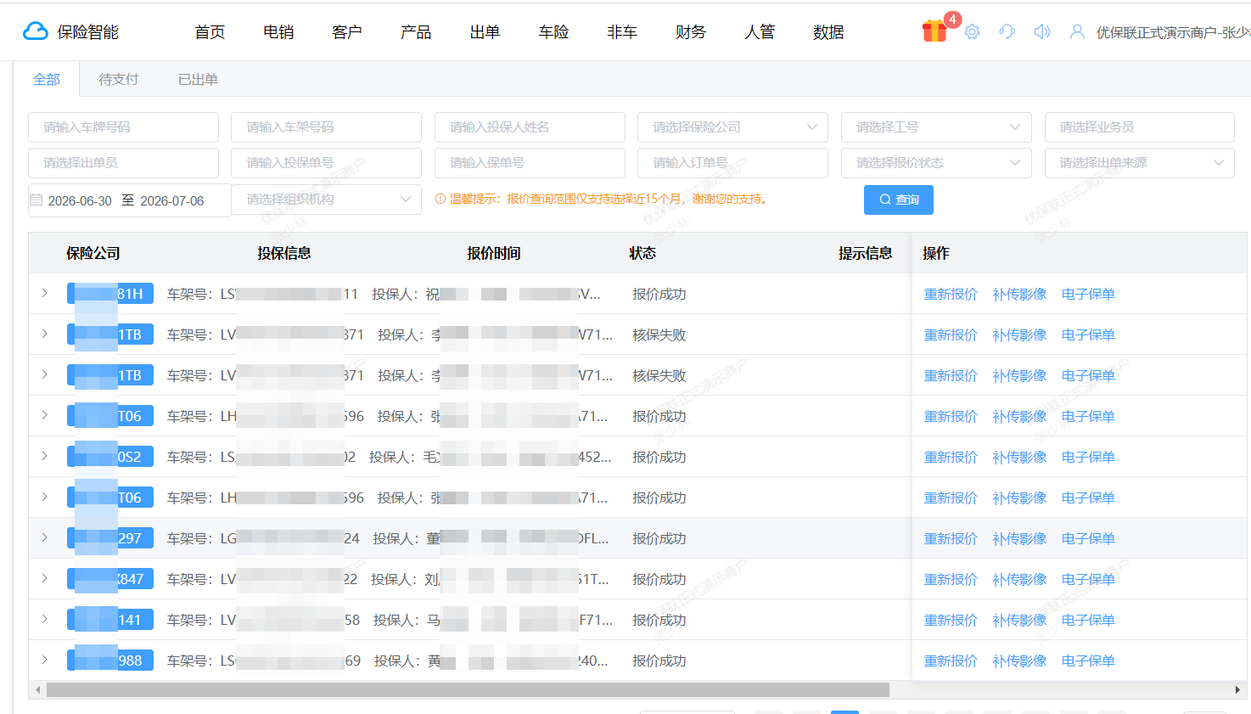1251x714 pixels.
Task: Focus the 请选择出单员 input field
Action: 123,163
